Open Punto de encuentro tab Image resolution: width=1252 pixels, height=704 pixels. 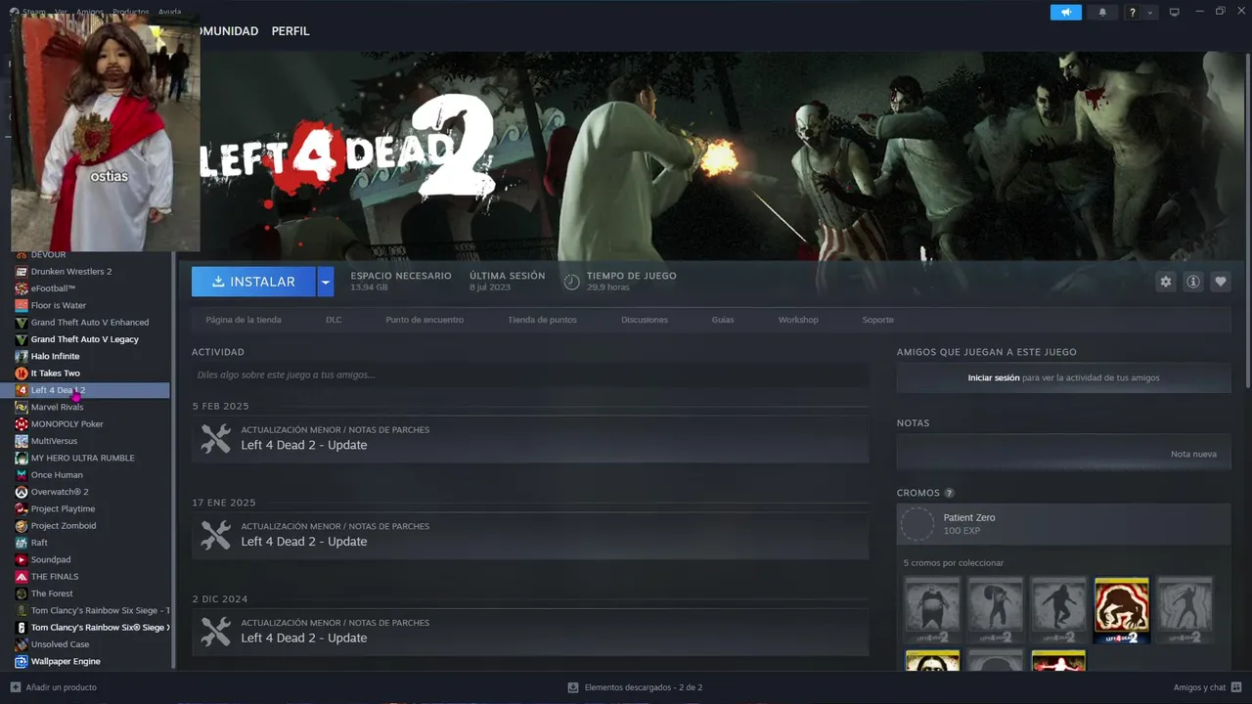[425, 320]
